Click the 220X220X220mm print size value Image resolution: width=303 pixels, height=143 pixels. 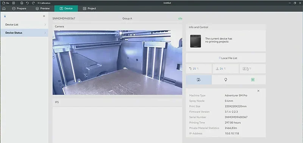tap(236, 106)
